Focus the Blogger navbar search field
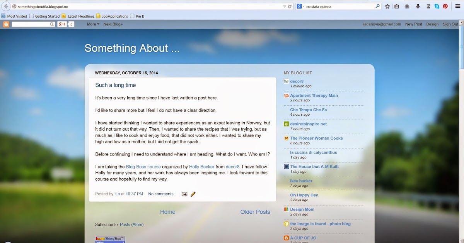 [31, 24]
